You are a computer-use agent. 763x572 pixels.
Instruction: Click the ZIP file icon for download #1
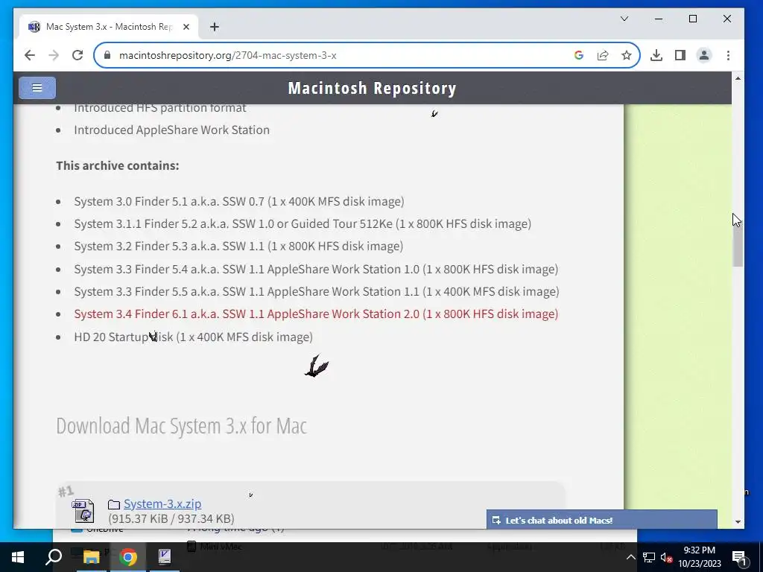(83, 510)
